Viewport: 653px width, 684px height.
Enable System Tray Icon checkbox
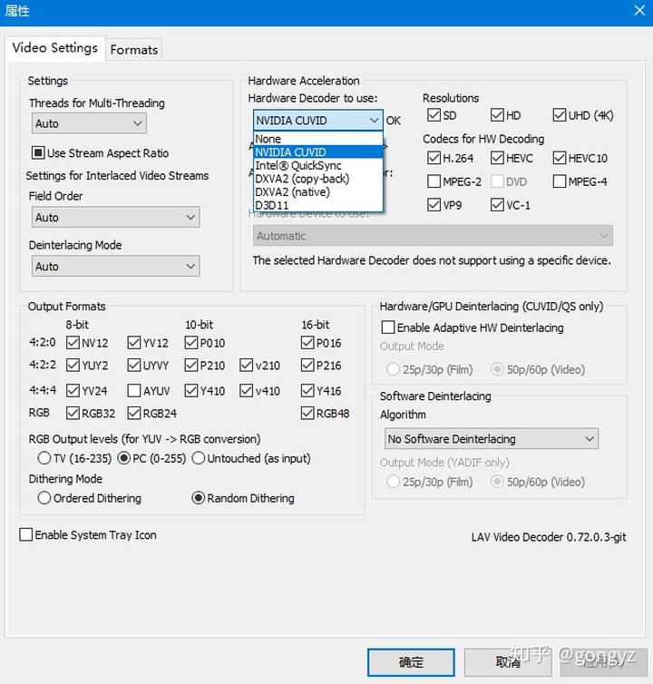point(26,535)
